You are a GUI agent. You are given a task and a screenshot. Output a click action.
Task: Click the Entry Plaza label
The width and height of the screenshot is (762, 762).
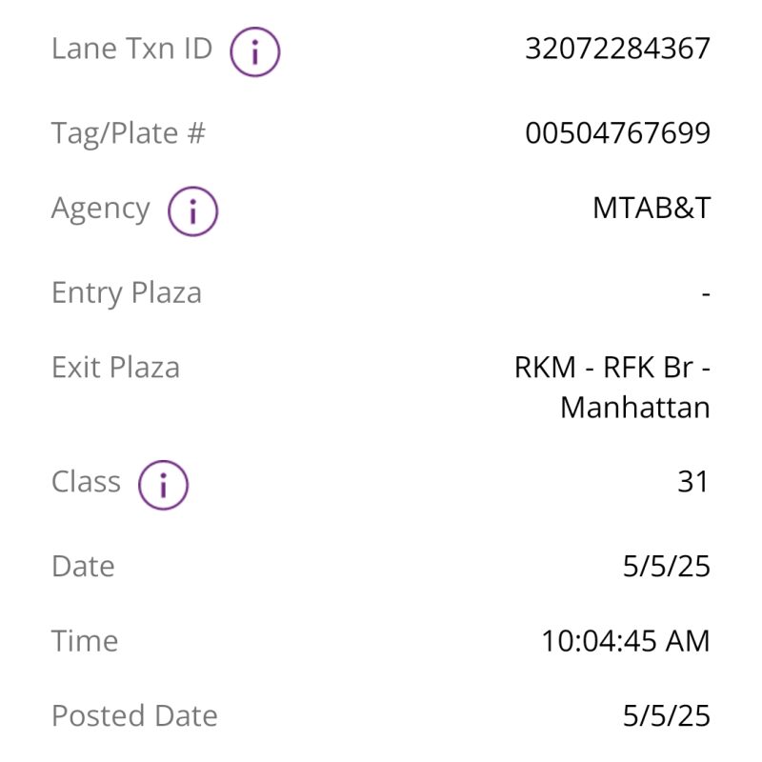[x=127, y=293]
